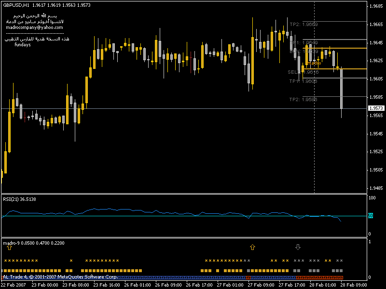Click the grey down arrow signal in madro-9 panel
This screenshot has height=289, width=386.
[298, 247]
